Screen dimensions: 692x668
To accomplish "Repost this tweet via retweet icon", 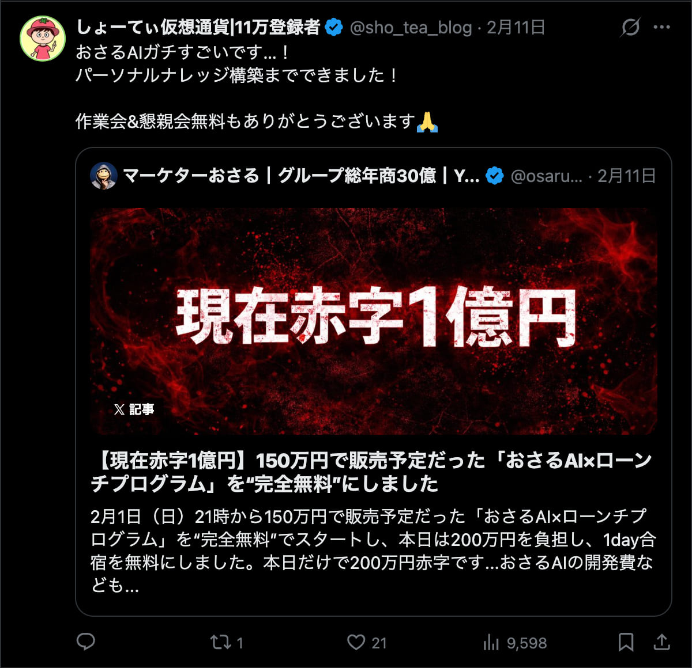I will tap(221, 642).
